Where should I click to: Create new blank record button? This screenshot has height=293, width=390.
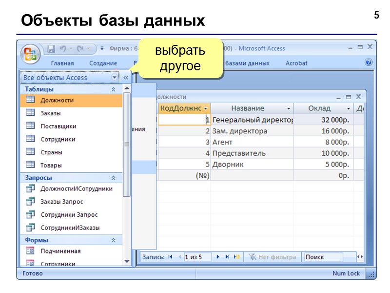pyautogui.click(x=236, y=257)
